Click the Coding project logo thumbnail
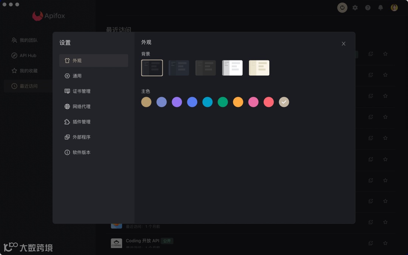 pyautogui.click(x=116, y=243)
